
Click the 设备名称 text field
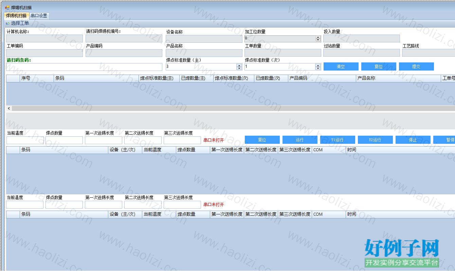[204, 39]
